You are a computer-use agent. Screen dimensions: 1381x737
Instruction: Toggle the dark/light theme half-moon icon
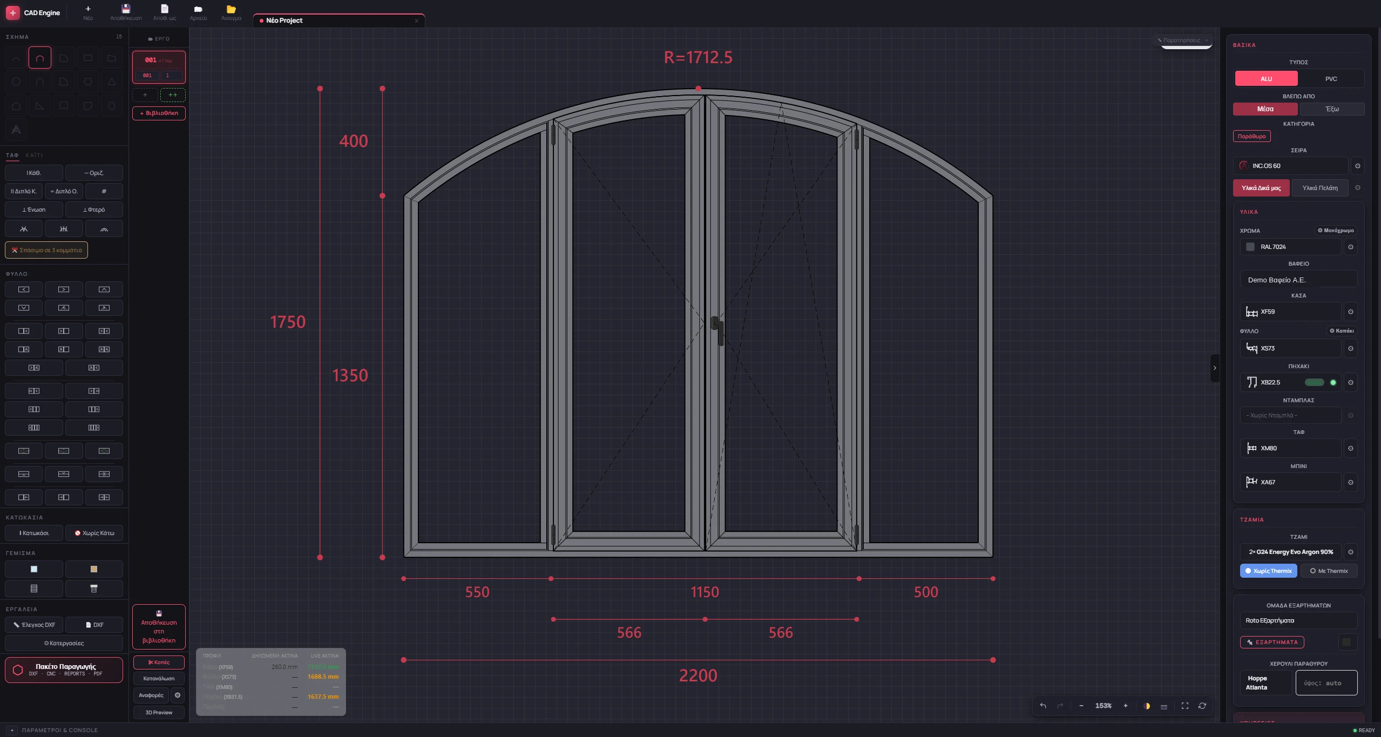[x=1147, y=706]
